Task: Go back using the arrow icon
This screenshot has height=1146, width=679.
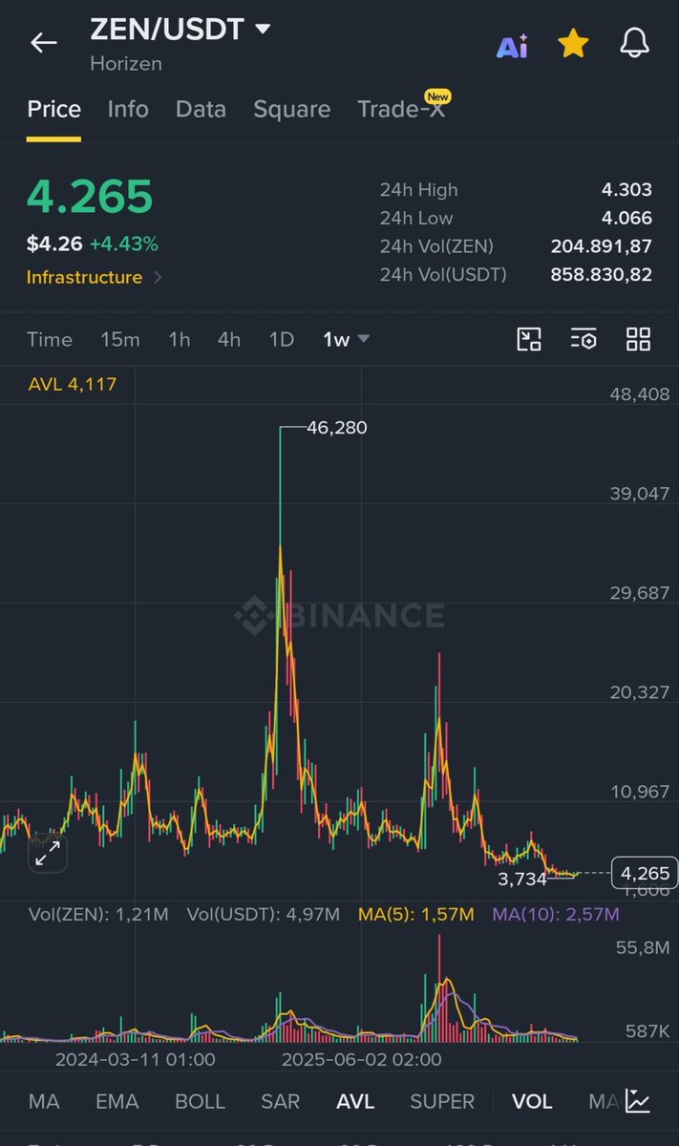Action: 44,43
